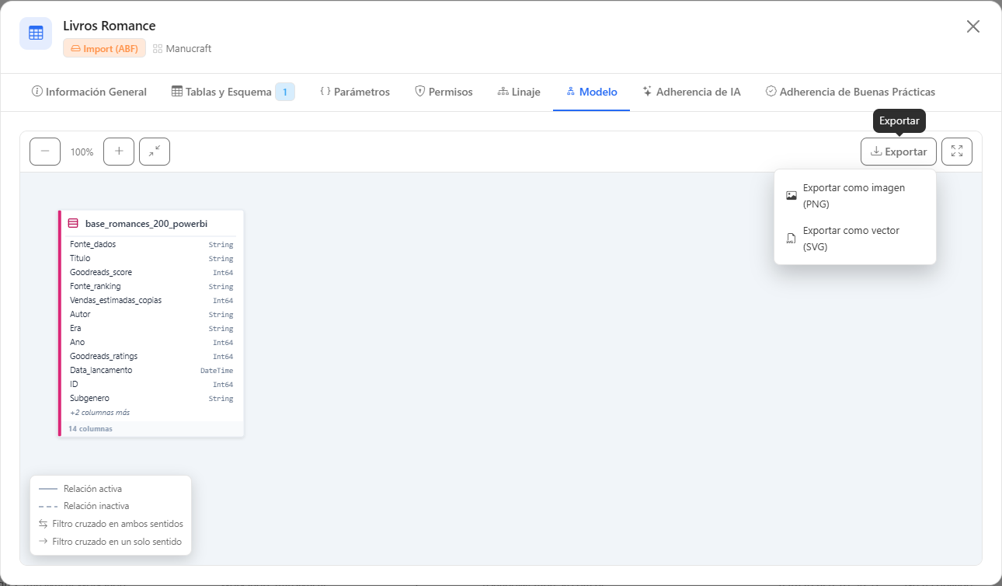Click the Goodreads_ratings column row

[151, 356]
